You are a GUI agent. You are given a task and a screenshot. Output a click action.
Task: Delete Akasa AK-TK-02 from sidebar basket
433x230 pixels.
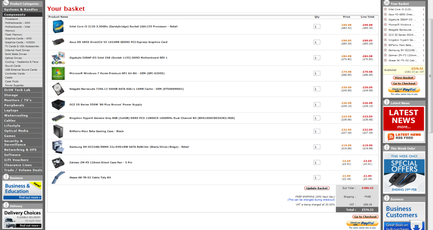pyautogui.click(x=385, y=60)
